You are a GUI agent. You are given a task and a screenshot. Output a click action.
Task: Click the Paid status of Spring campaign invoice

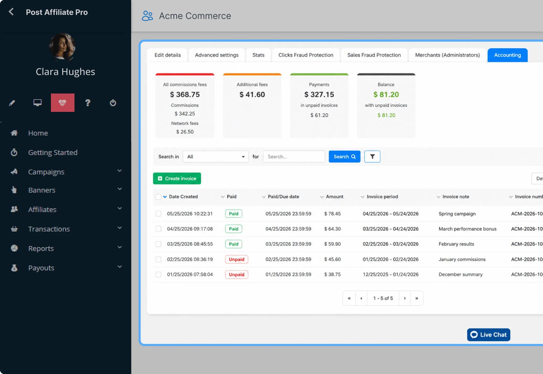(233, 214)
